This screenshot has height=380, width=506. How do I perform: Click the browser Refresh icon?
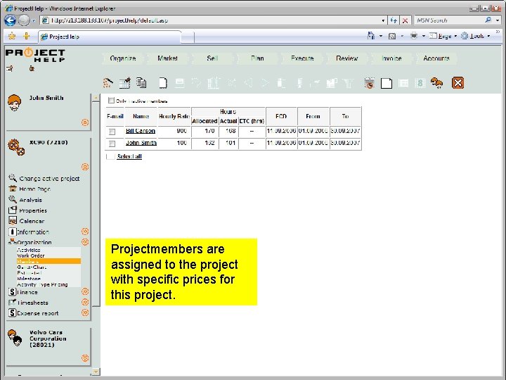coord(394,20)
